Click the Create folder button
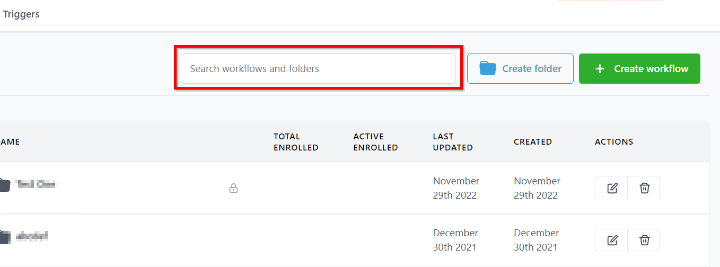 click(520, 68)
